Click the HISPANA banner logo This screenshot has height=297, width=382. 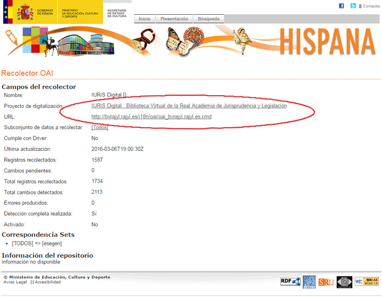(x=328, y=42)
